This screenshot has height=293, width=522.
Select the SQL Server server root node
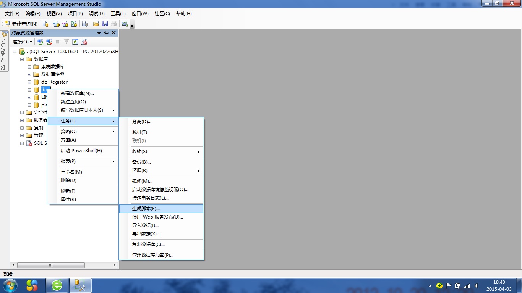coord(72,52)
